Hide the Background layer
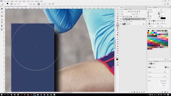Image resolution: width=171 pixels, height=96 pixels. tap(121, 24)
